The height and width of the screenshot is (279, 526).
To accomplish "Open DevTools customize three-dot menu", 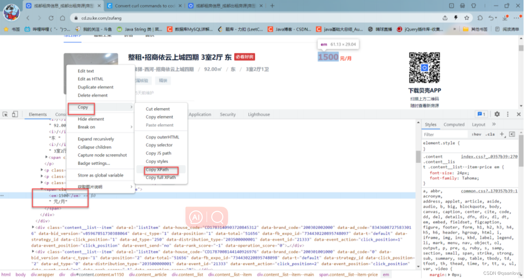I will 508,114.
